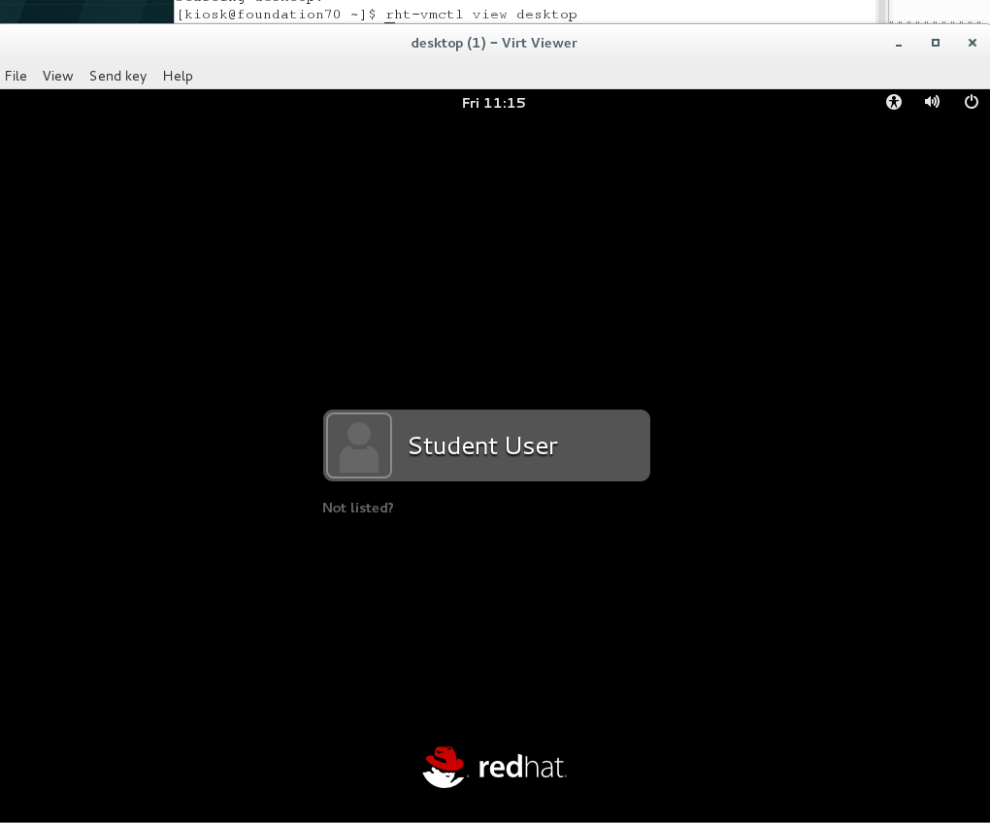Viewport: 990px width, 823px height.
Task: Open the Help menu
Action: [178, 76]
